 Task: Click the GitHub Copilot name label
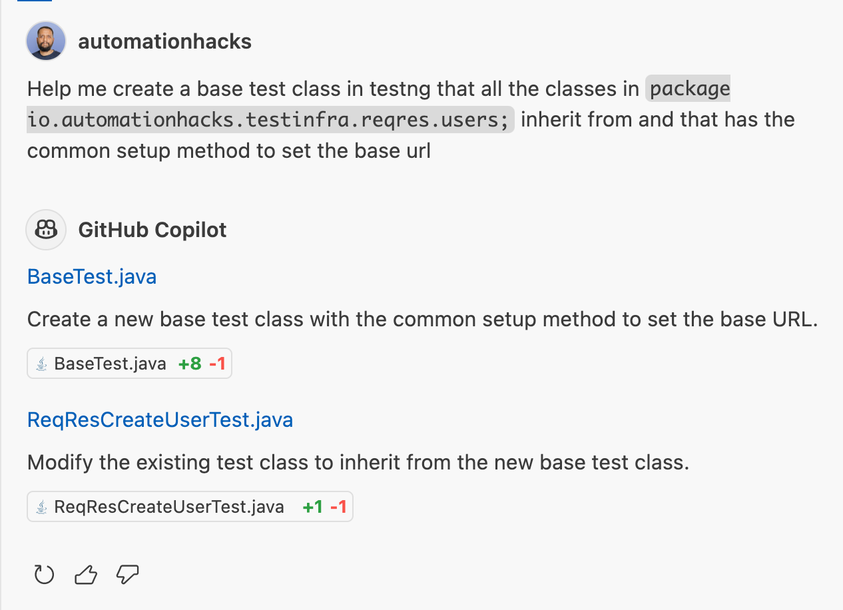tap(152, 230)
